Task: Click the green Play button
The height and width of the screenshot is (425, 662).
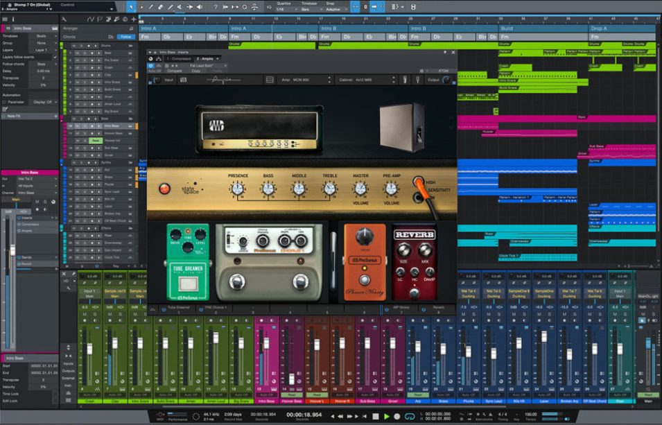Action: [386, 416]
